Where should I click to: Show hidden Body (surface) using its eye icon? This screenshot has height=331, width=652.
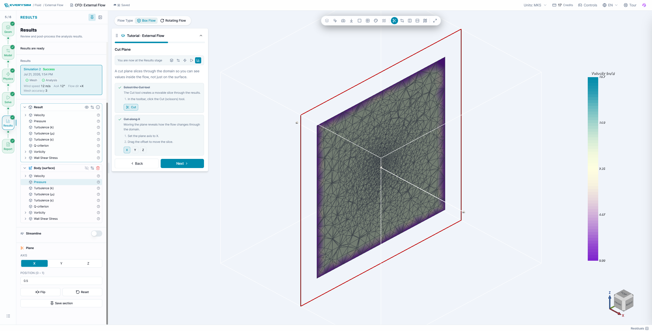87,168
